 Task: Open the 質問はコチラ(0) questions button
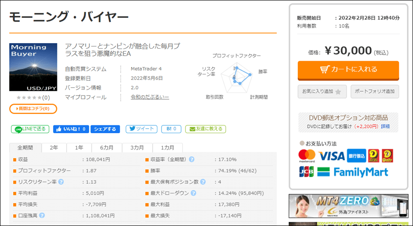pos(33,108)
